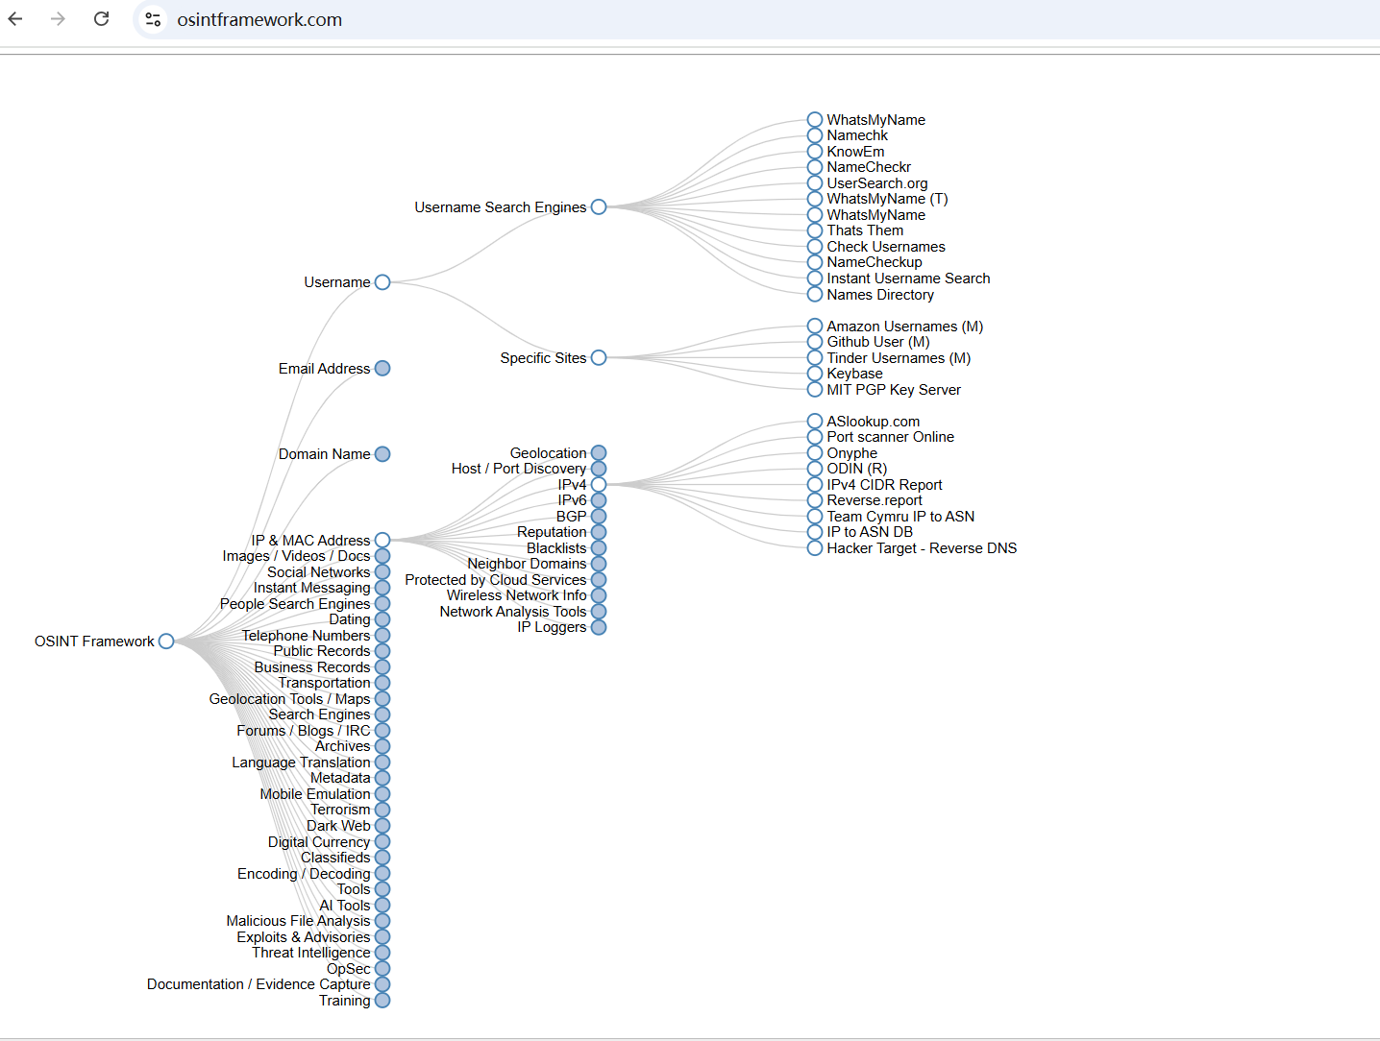This screenshot has width=1380, height=1041.
Task: Expand the Wireless Network Info node
Action: [599, 595]
